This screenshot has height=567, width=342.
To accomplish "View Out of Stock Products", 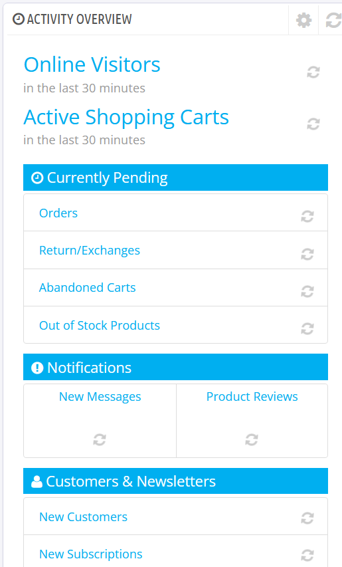I will pyautogui.click(x=100, y=325).
